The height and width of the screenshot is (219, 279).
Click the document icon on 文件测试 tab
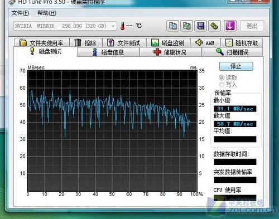pos(110,42)
